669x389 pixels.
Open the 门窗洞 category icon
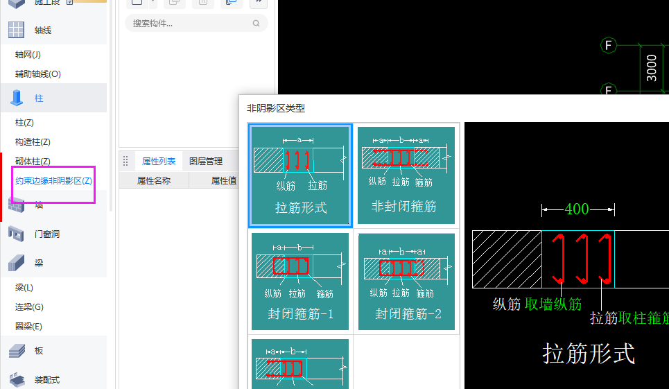[16, 234]
